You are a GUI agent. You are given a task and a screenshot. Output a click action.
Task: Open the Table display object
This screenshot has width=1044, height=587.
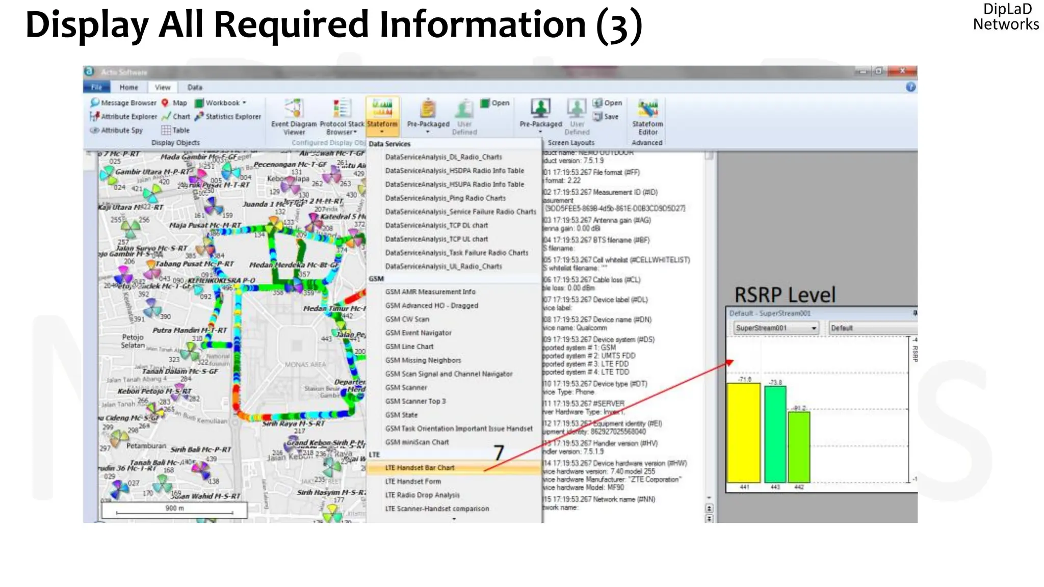pos(175,130)
